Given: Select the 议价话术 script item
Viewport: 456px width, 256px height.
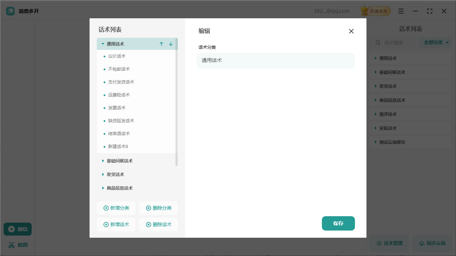Looking at the screenshot, I should [x=117, y=56].
